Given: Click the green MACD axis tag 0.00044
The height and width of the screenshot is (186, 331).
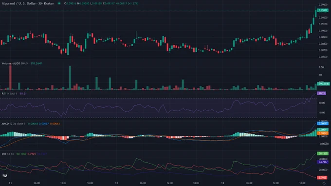Looking at the screenshot, I should click(x=323, y=130).
